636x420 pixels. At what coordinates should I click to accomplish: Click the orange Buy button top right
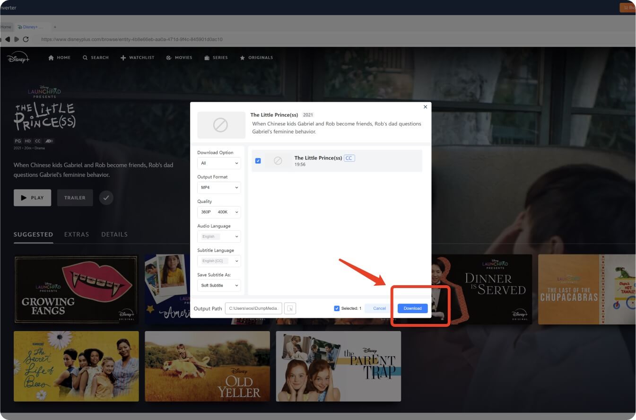(628, 8)
